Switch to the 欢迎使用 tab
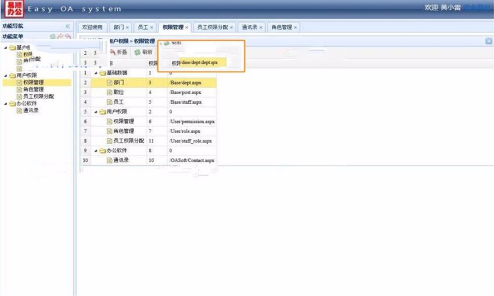The image size is (494, 296). click(92, 27)
